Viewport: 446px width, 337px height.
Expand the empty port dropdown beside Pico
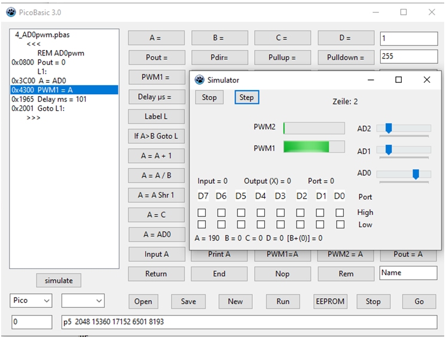pos(83,301)
